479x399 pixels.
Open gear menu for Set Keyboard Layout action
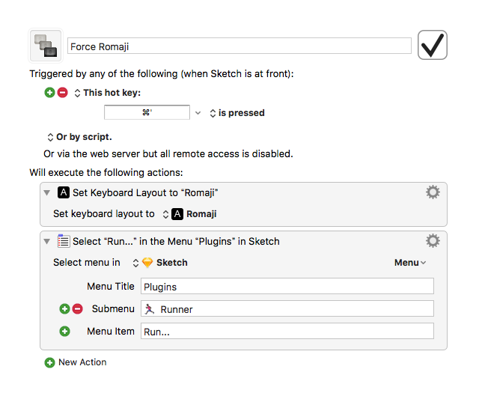pyautogui.click(x=433, y=192)
